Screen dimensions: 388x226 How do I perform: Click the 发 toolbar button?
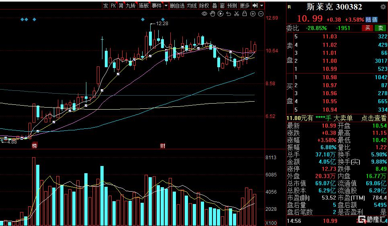click(x=106, y=6)
